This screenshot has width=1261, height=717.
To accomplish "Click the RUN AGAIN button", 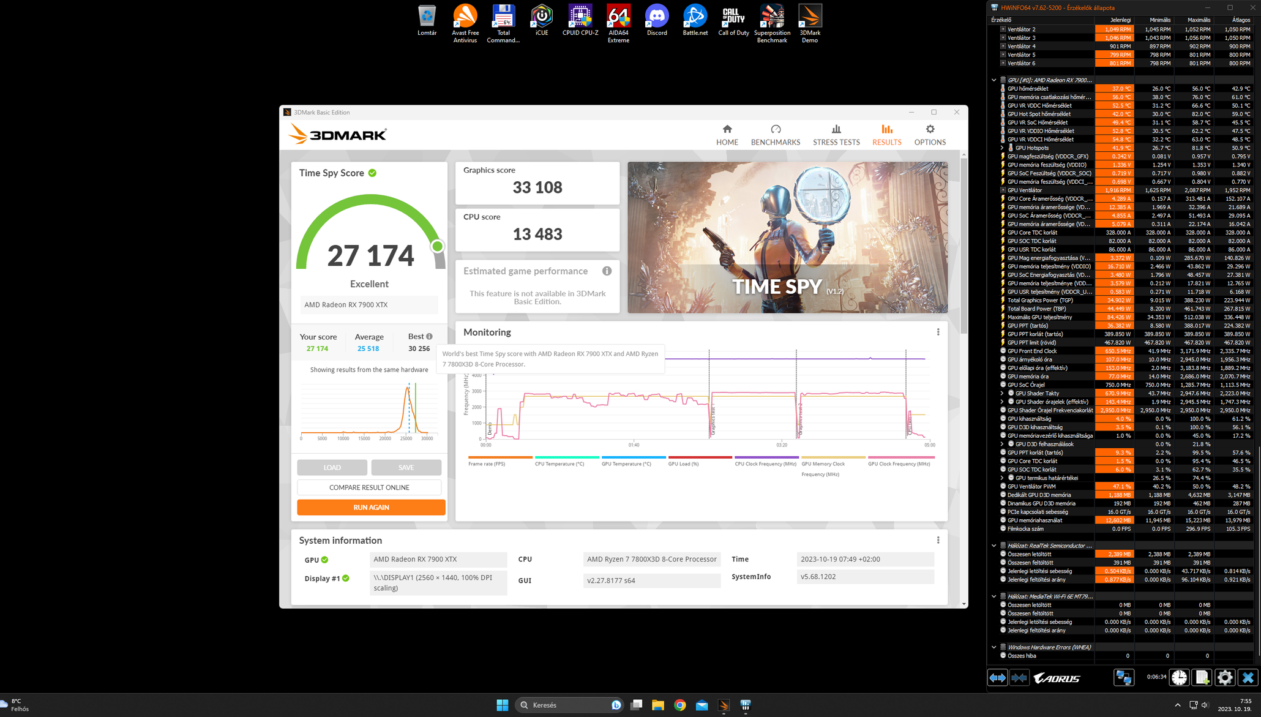I will [371, 507].
